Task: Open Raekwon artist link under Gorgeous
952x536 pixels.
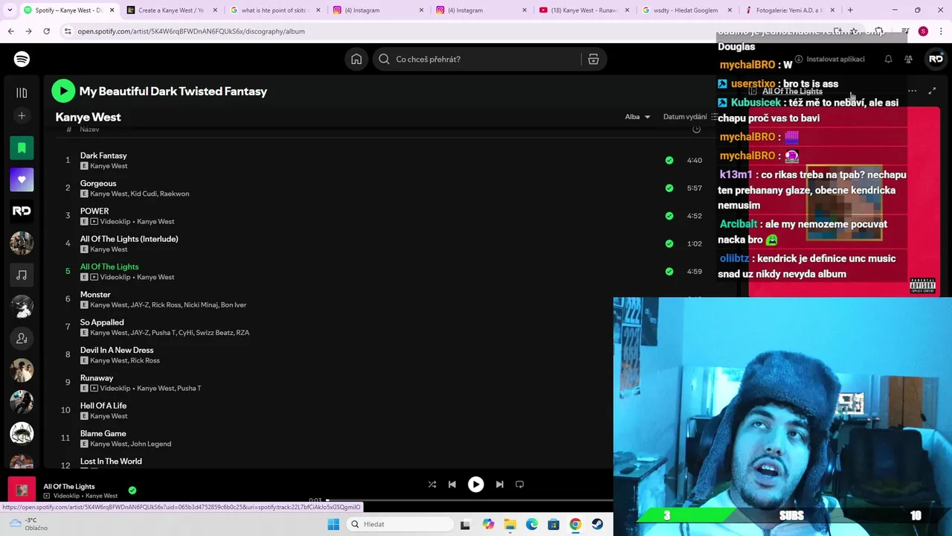Action: tap(174, 194)
